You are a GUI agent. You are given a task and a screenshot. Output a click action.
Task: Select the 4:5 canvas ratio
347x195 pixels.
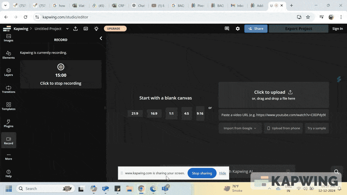click(x=187, y=113)
